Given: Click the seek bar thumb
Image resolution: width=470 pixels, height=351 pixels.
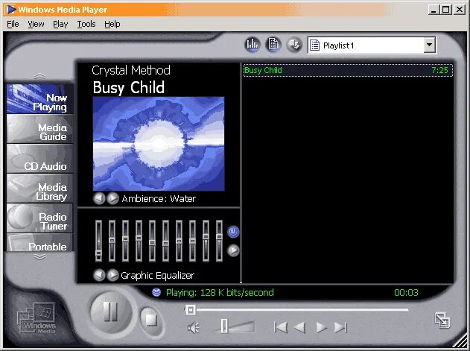Looking at the screenshot, I should [x=190, y=310].
